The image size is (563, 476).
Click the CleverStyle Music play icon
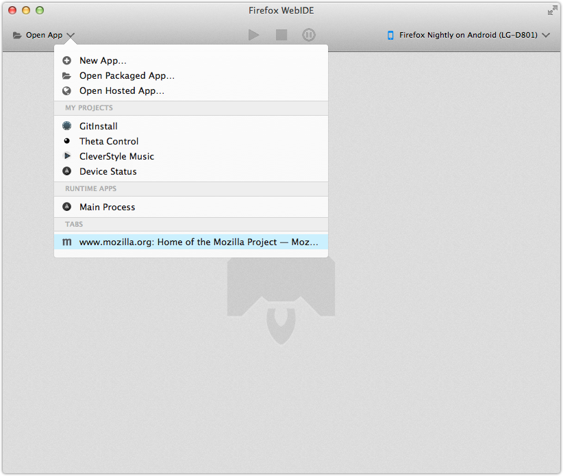click(x=67, y=155)
